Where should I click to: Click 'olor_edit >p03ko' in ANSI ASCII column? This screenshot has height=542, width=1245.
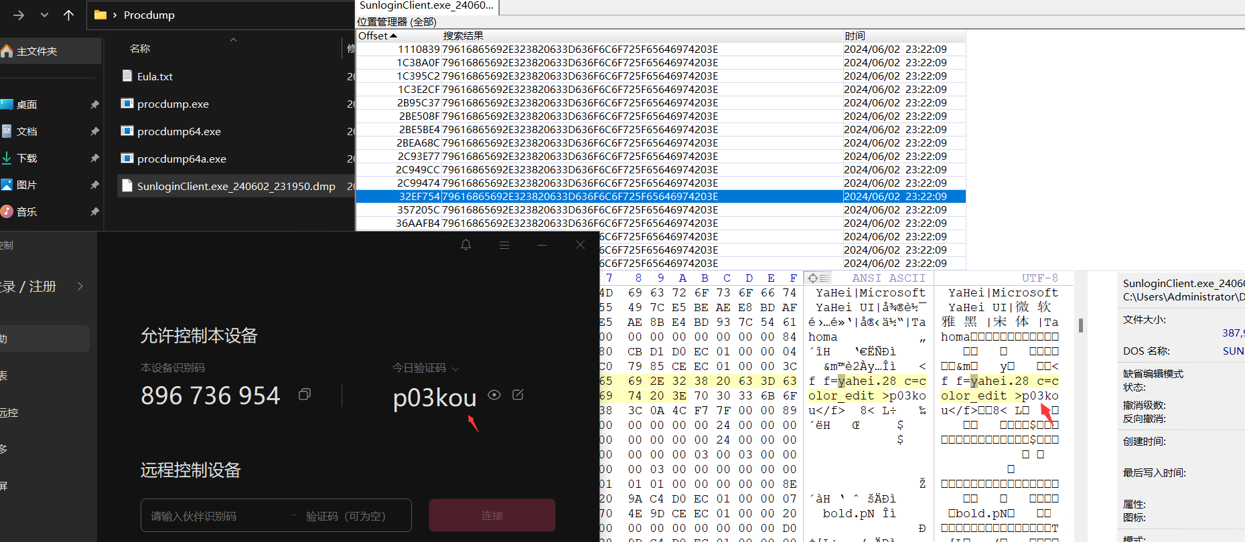coord(867,395)
